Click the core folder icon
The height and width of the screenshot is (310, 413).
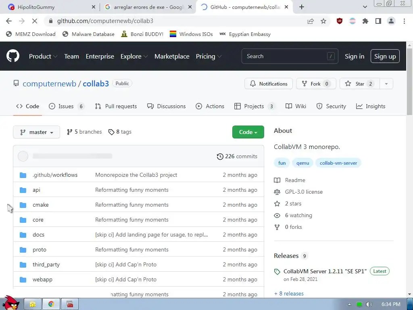pyautogui.click(x=23, y=220)
